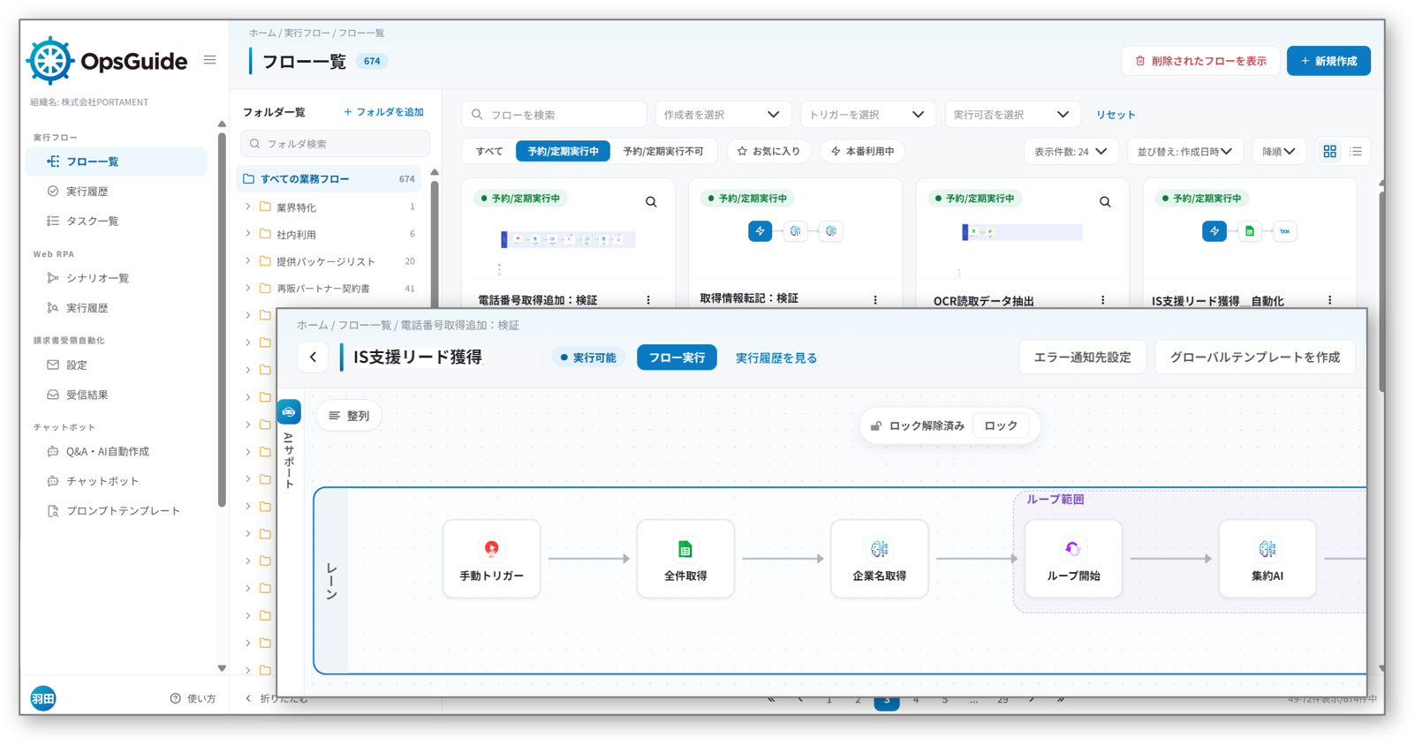Viewport: 1415px width, 745px height.
Task: Select the ループ開始 node
Action: (x=1073, y=559)
